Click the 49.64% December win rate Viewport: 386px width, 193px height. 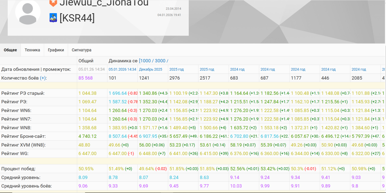[x=147, y=169]
